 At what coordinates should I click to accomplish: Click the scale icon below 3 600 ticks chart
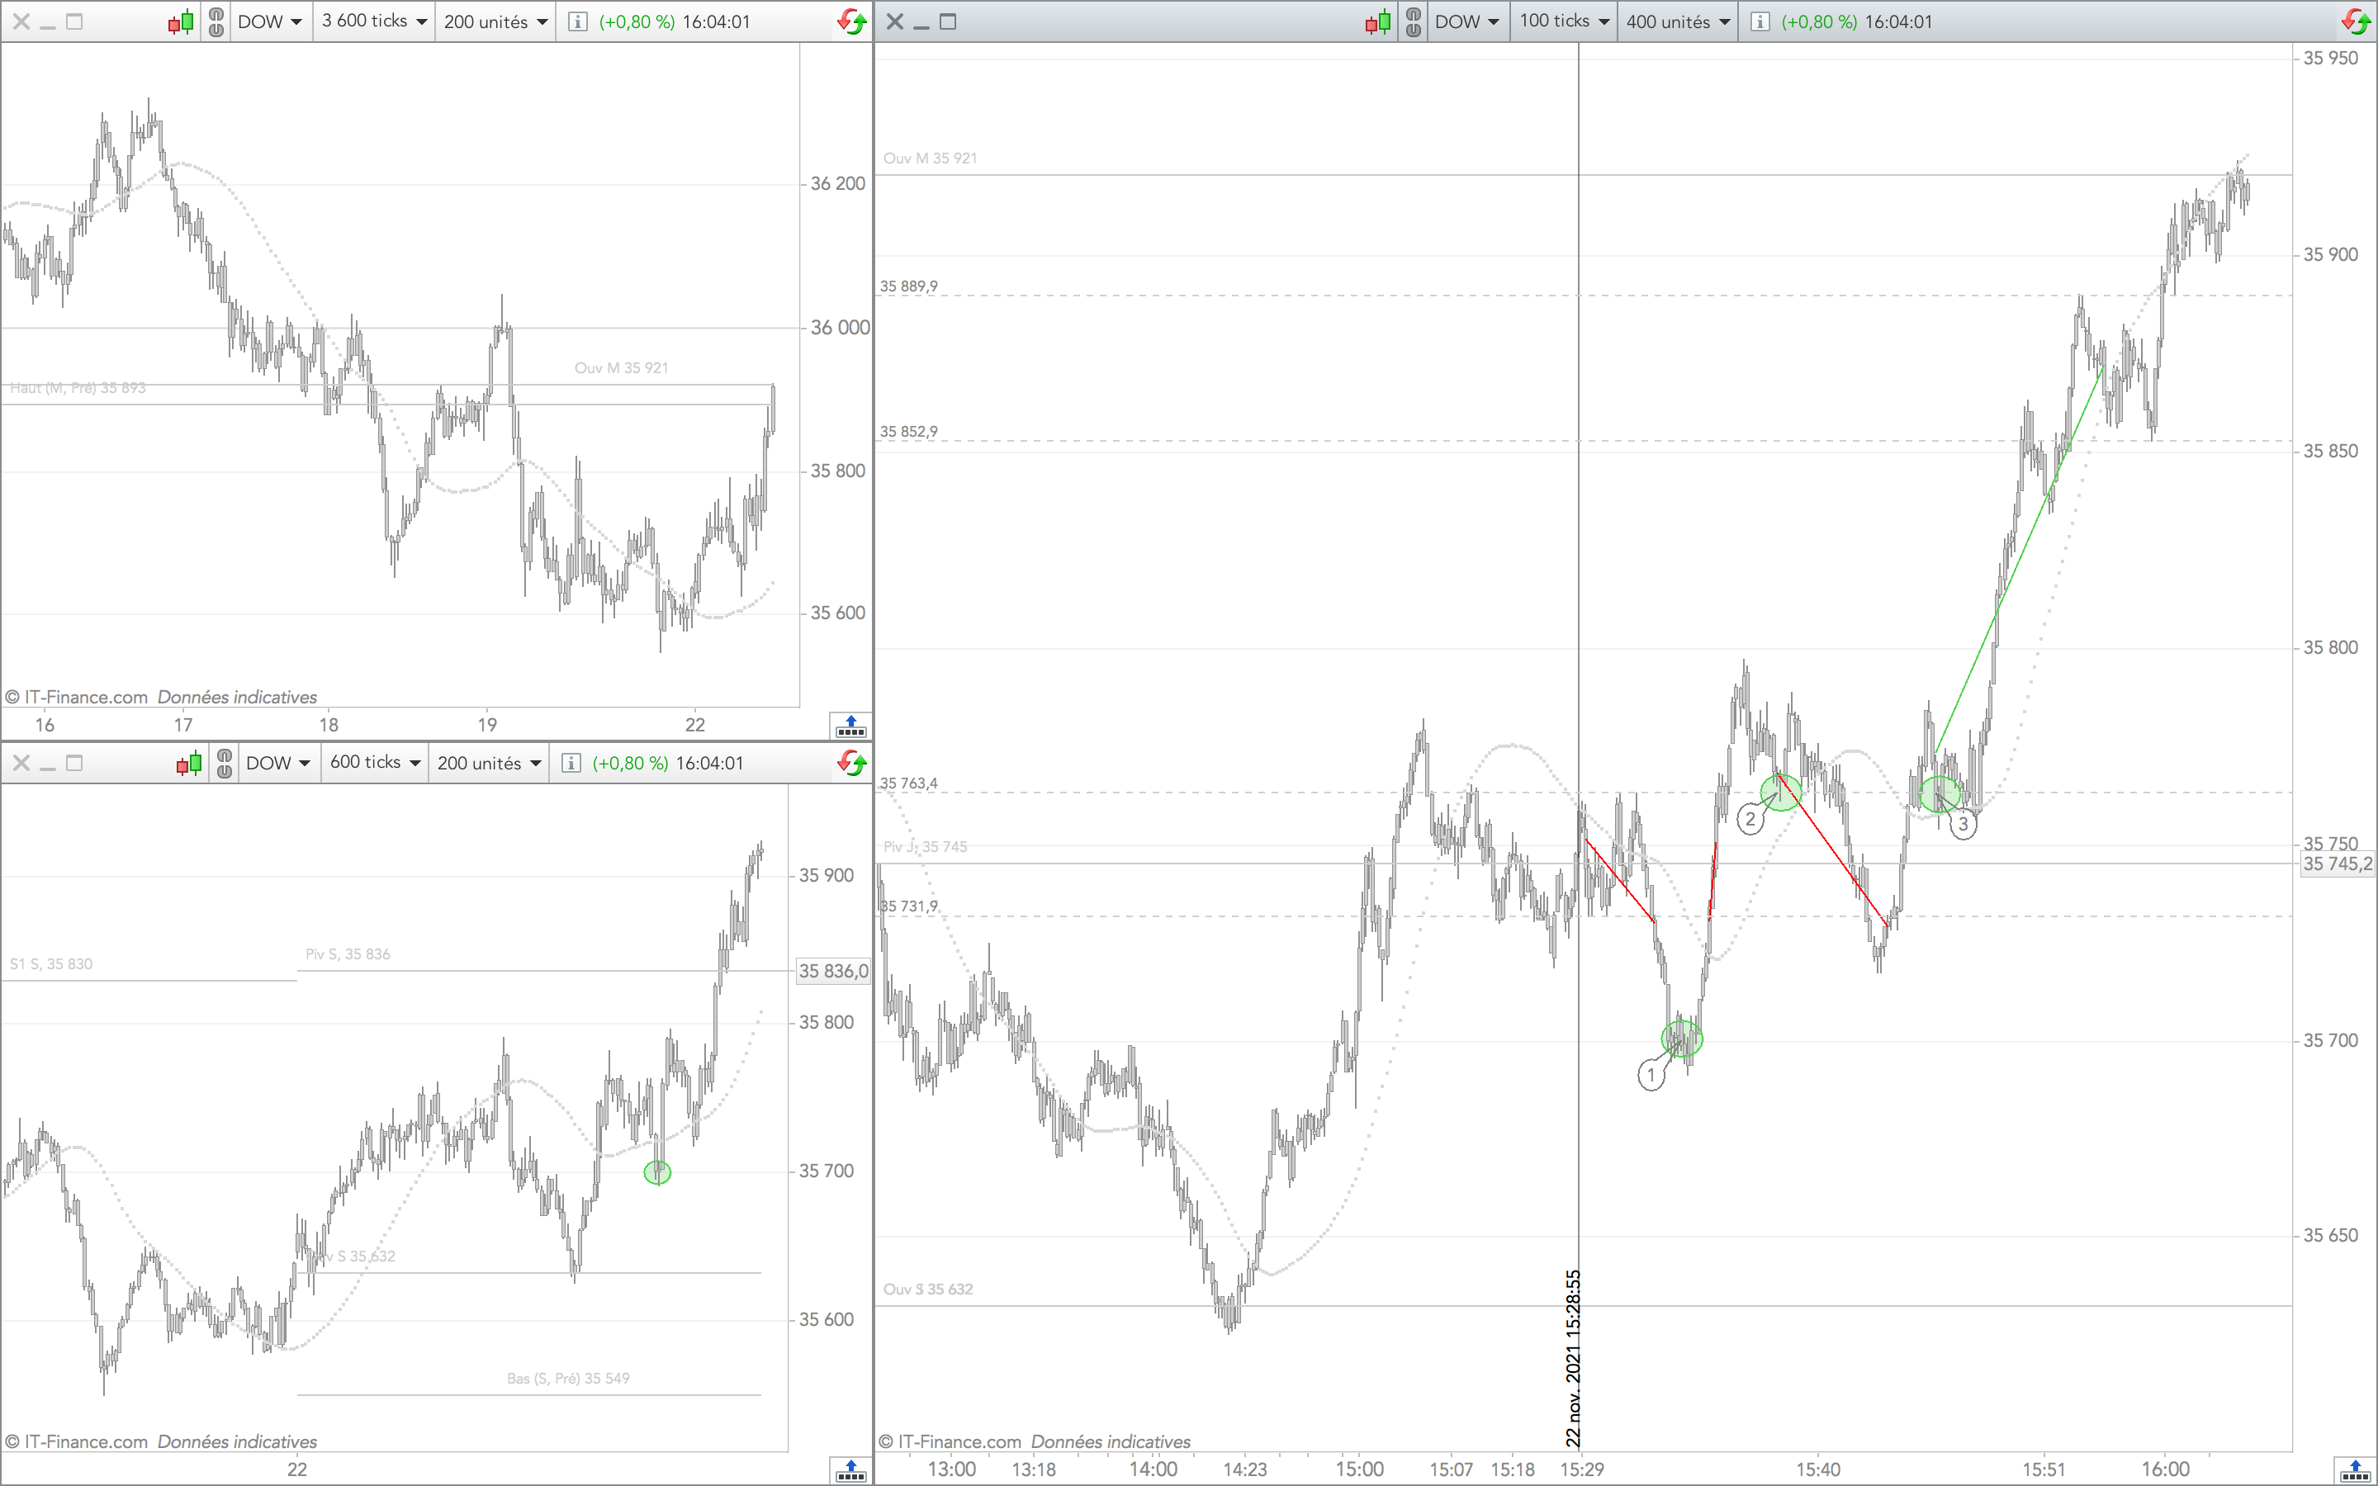(x=850, y=726)
